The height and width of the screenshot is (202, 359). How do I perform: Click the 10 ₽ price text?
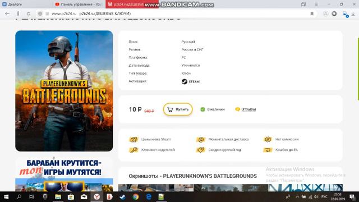point(135,109)
